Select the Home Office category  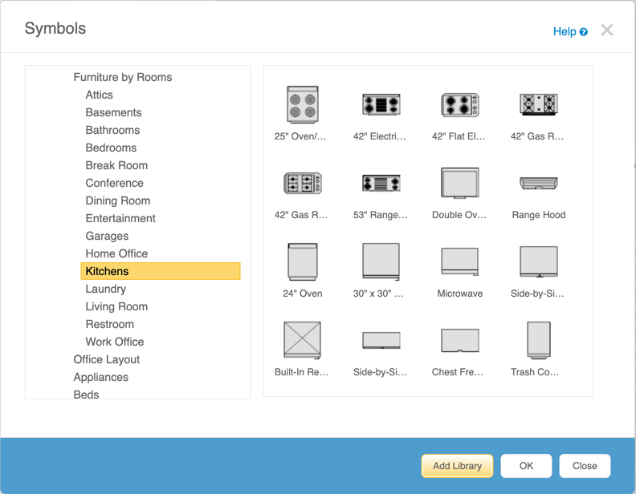point(116,253)
